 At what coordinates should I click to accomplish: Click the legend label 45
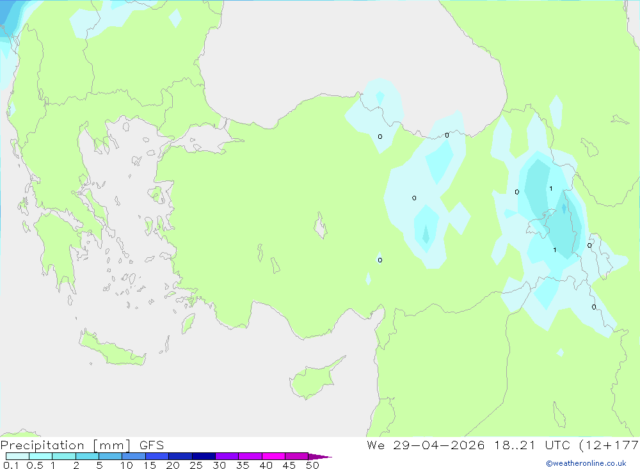[289, 465]
